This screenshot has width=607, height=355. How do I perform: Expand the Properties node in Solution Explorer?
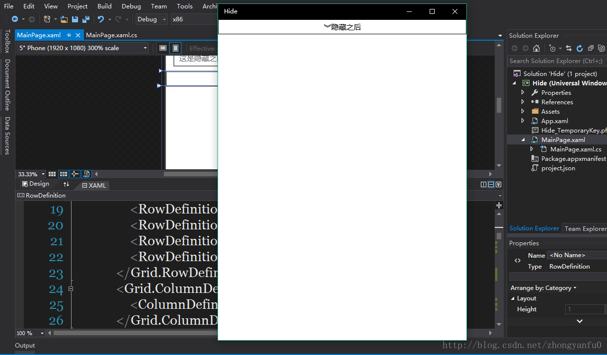[x=523, y=93]
